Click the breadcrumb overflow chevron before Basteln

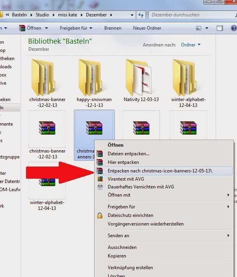pos(7,15)
